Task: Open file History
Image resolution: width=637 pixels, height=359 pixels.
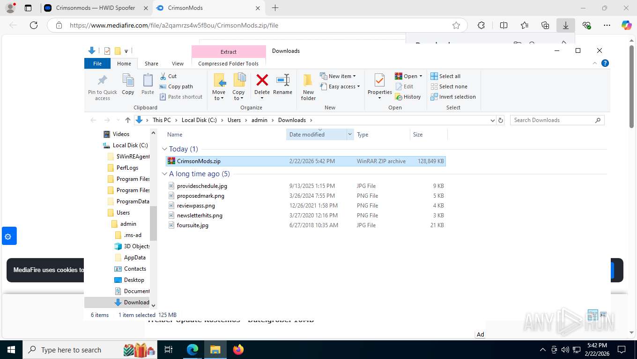Action: 408,97
